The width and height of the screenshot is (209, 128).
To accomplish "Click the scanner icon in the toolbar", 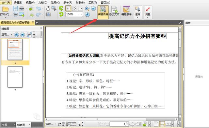I will [22, 9].
